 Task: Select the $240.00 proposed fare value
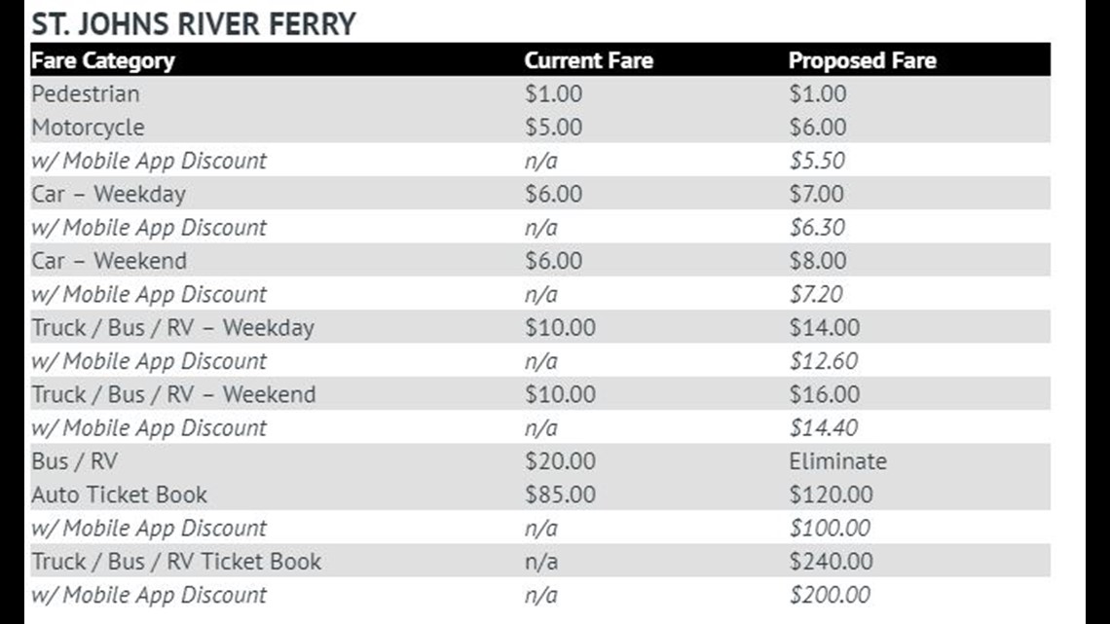coord(832,561)
